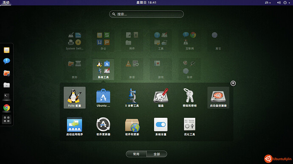Open chat app in the dock
293x164 pixels.
coord(6,61)
